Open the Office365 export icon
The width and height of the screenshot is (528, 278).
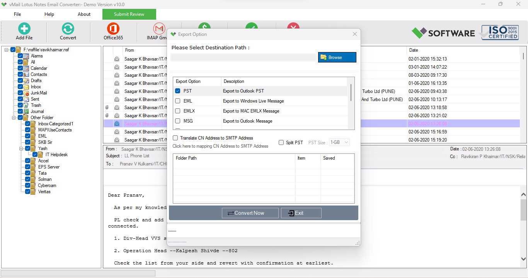(113, 29)
